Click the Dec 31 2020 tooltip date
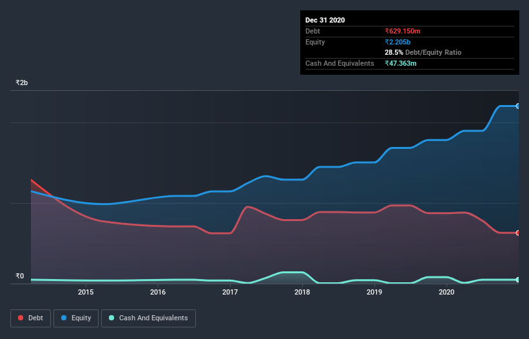Screen dimensions: 529x339 click(x=325, y=20)
